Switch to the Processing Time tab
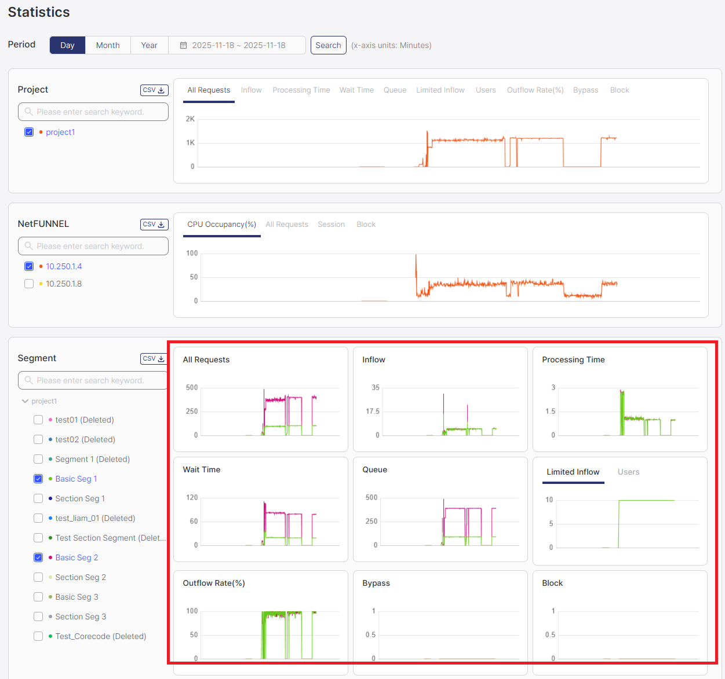This screenshot has width=725, height=679. point(301,90)
